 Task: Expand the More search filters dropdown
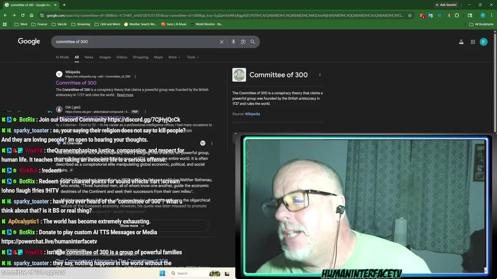[174, 57]
